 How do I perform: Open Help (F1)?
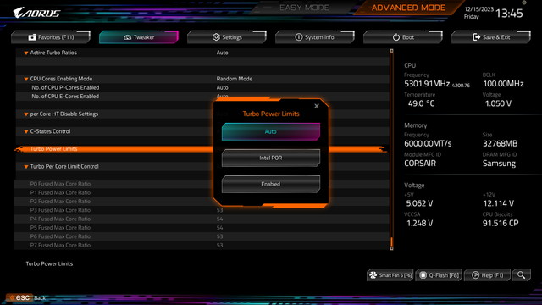tap(488, 275)
